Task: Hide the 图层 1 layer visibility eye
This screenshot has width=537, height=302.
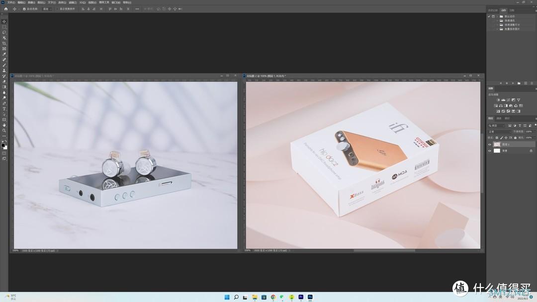Action: click(489, 145)
